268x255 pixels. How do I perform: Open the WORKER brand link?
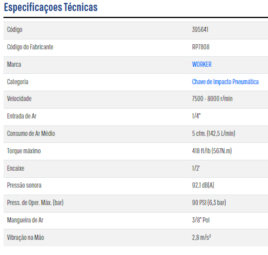tap(201, 64)
